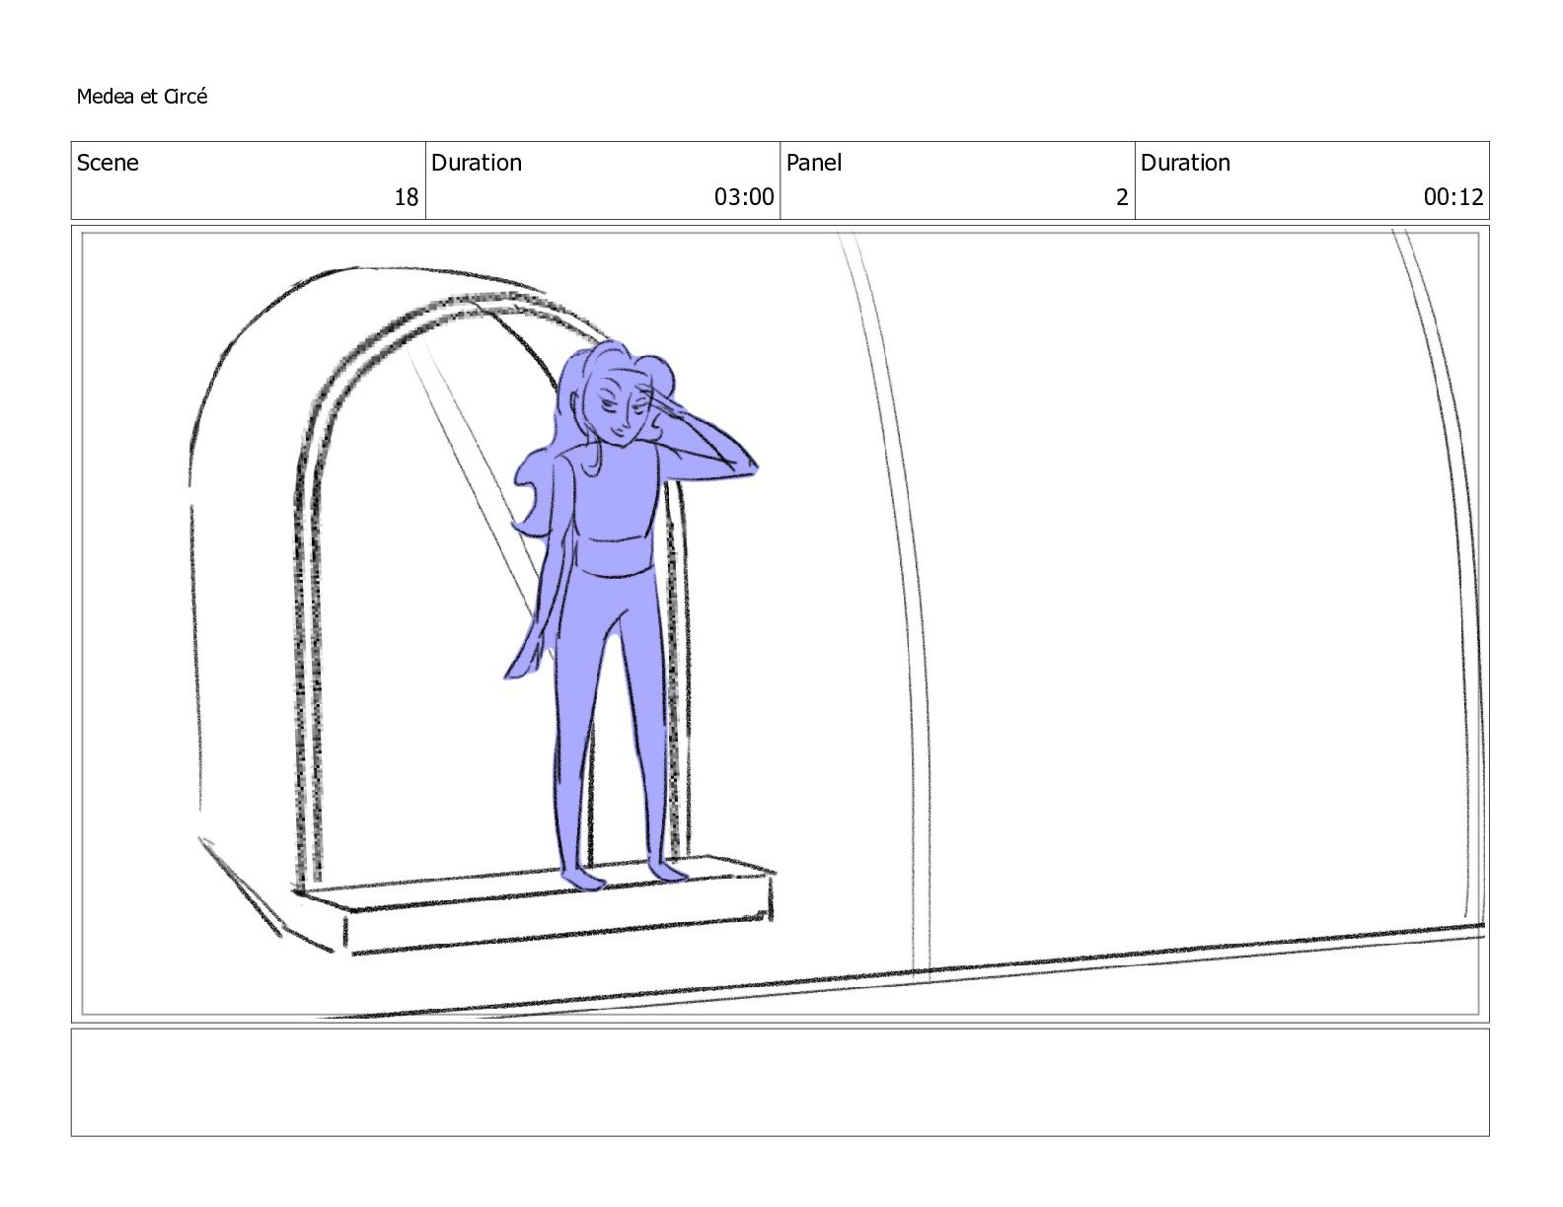
Task: Click the panel number "2"
Action: 1122,197
